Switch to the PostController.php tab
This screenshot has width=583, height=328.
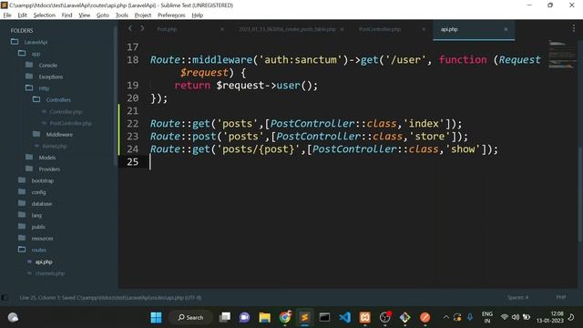[x=380, y=29]
